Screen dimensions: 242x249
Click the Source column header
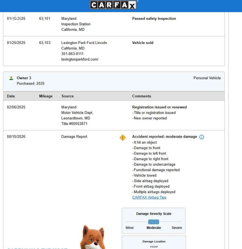tap(68, 96)
